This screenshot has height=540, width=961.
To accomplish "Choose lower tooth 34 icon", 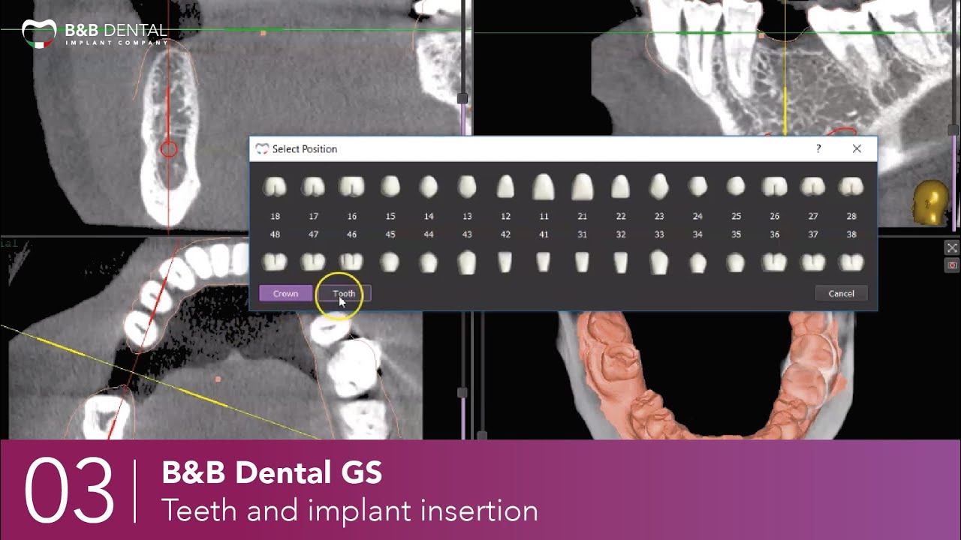I will coord(697,262).
